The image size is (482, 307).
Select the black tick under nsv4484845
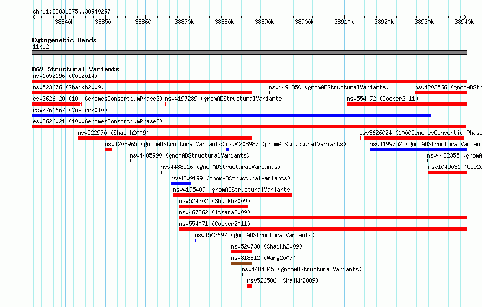click(x=243, y=275)
